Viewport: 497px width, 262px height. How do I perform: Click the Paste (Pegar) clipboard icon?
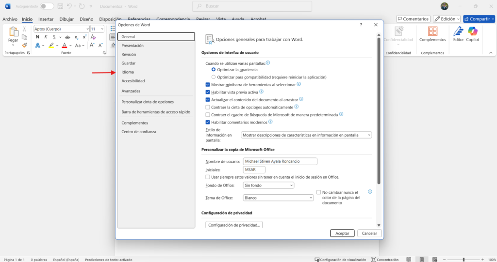click(13, 33)
